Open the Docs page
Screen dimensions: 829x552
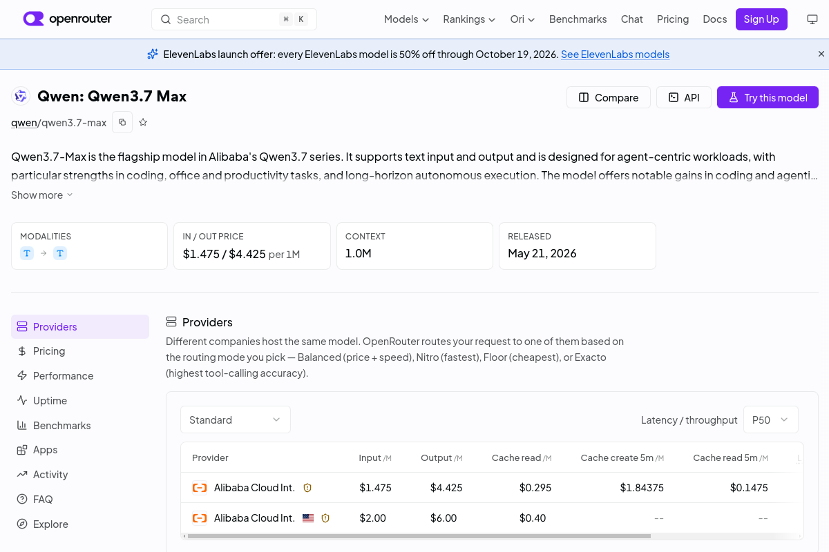[x=714, y=19]
